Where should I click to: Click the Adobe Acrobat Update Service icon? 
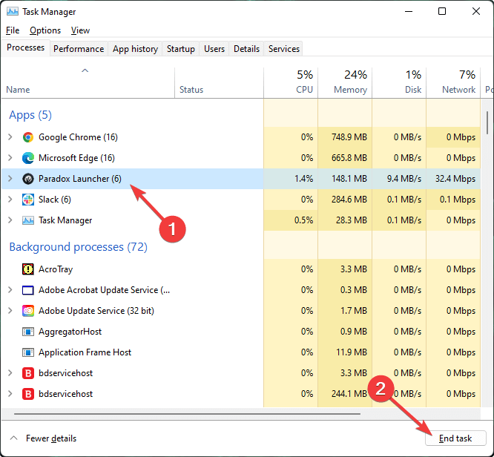[28, 290]
